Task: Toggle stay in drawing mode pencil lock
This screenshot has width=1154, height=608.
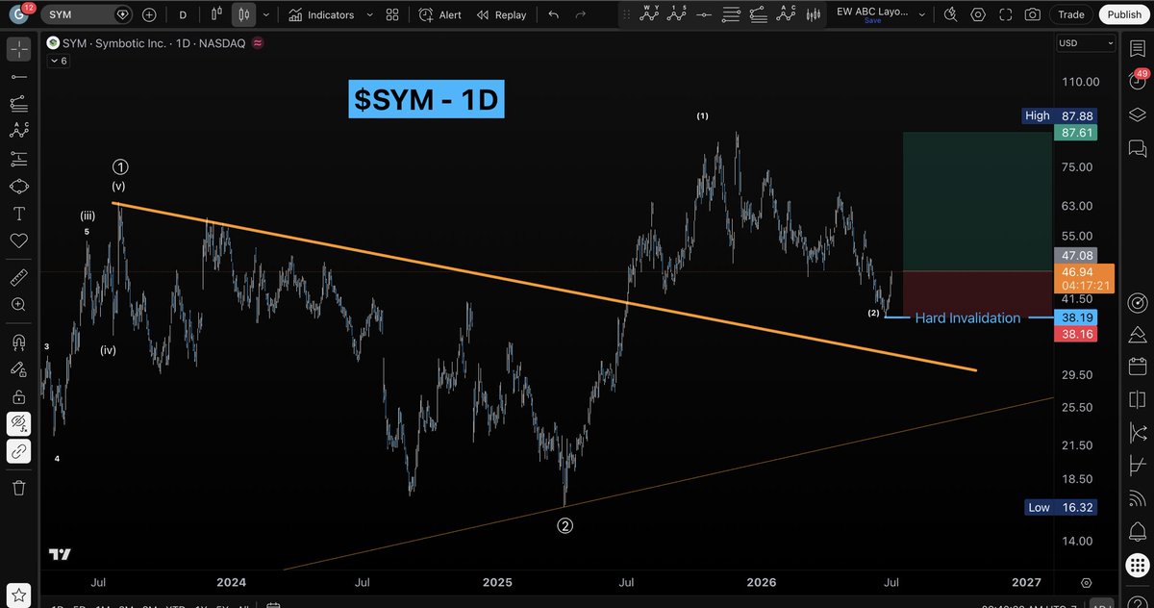Action: tap(19, 368)
